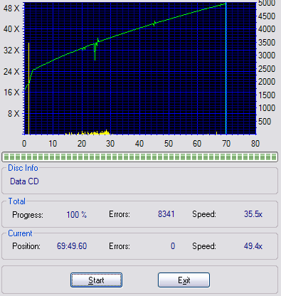Click the Exit button
The height and width of the screenshot is (296, 281).
pos(184,280)
